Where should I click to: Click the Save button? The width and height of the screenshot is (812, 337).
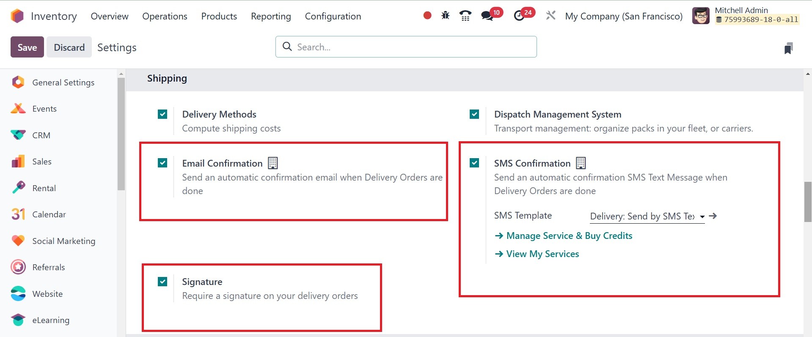tap(27, 47)
